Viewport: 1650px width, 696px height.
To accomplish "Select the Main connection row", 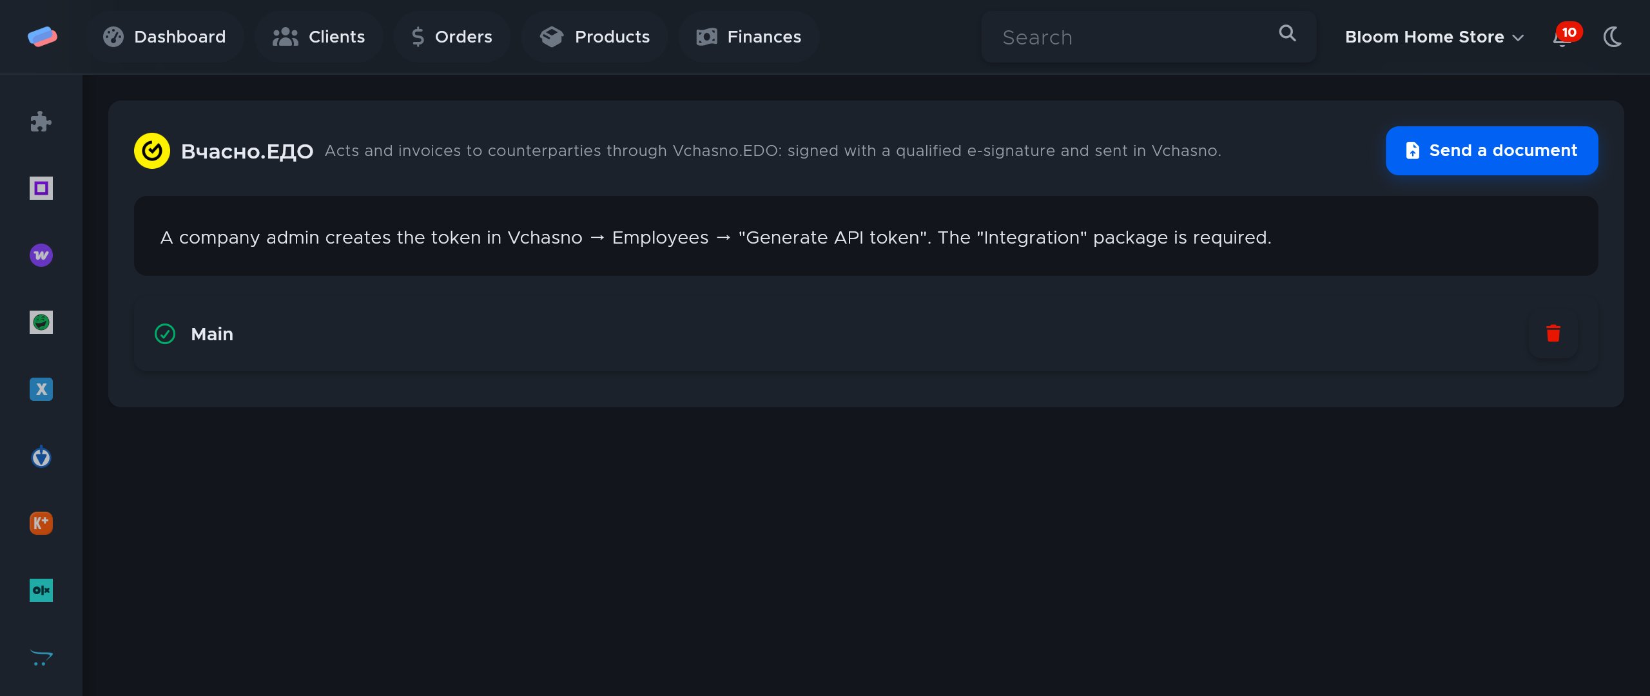I will click(866, 334).
